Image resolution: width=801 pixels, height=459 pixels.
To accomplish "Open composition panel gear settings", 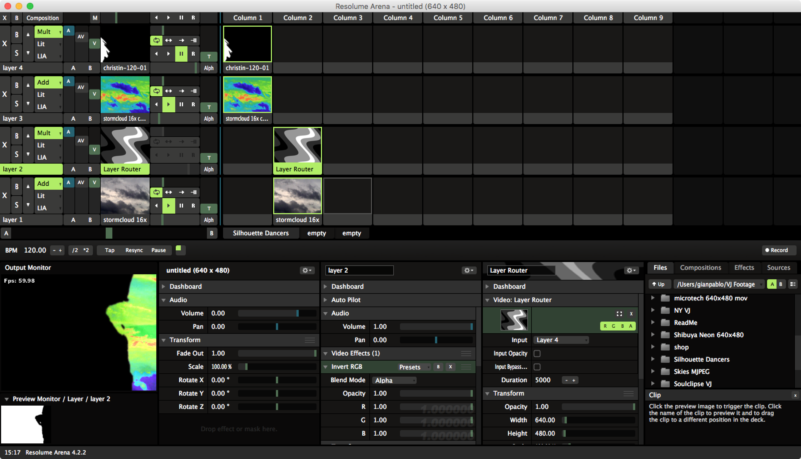I will [306, 270].
